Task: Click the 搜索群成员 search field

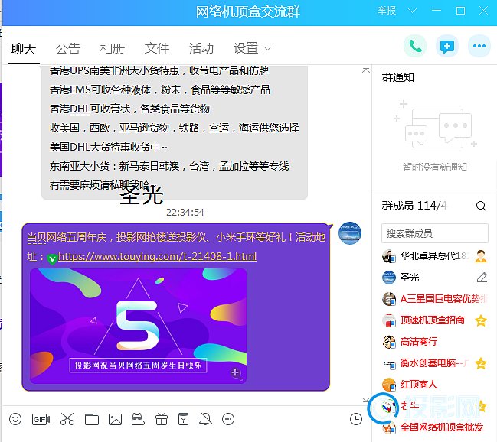Action: coord(435,233)
